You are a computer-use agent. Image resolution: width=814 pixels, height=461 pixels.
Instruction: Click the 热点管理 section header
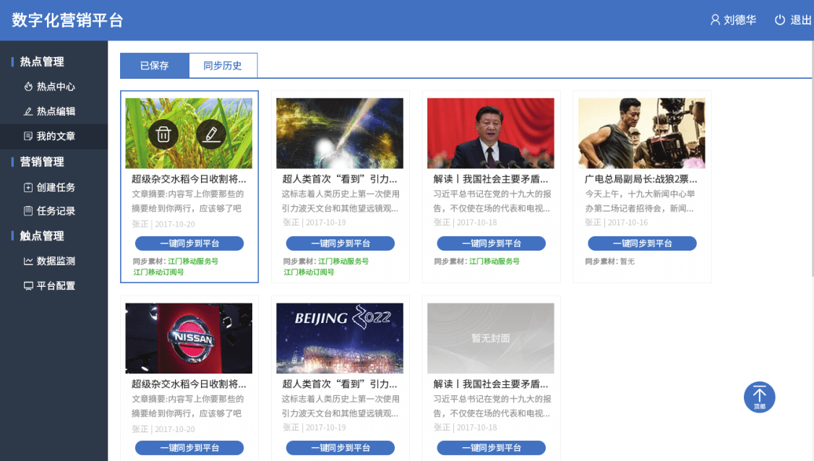(42, 61)
